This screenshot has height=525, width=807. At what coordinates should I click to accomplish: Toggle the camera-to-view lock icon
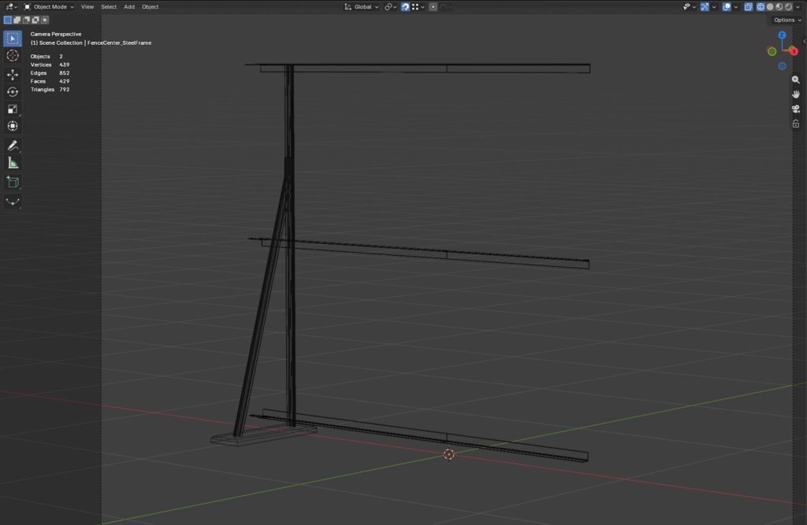(x=796, y=124)
